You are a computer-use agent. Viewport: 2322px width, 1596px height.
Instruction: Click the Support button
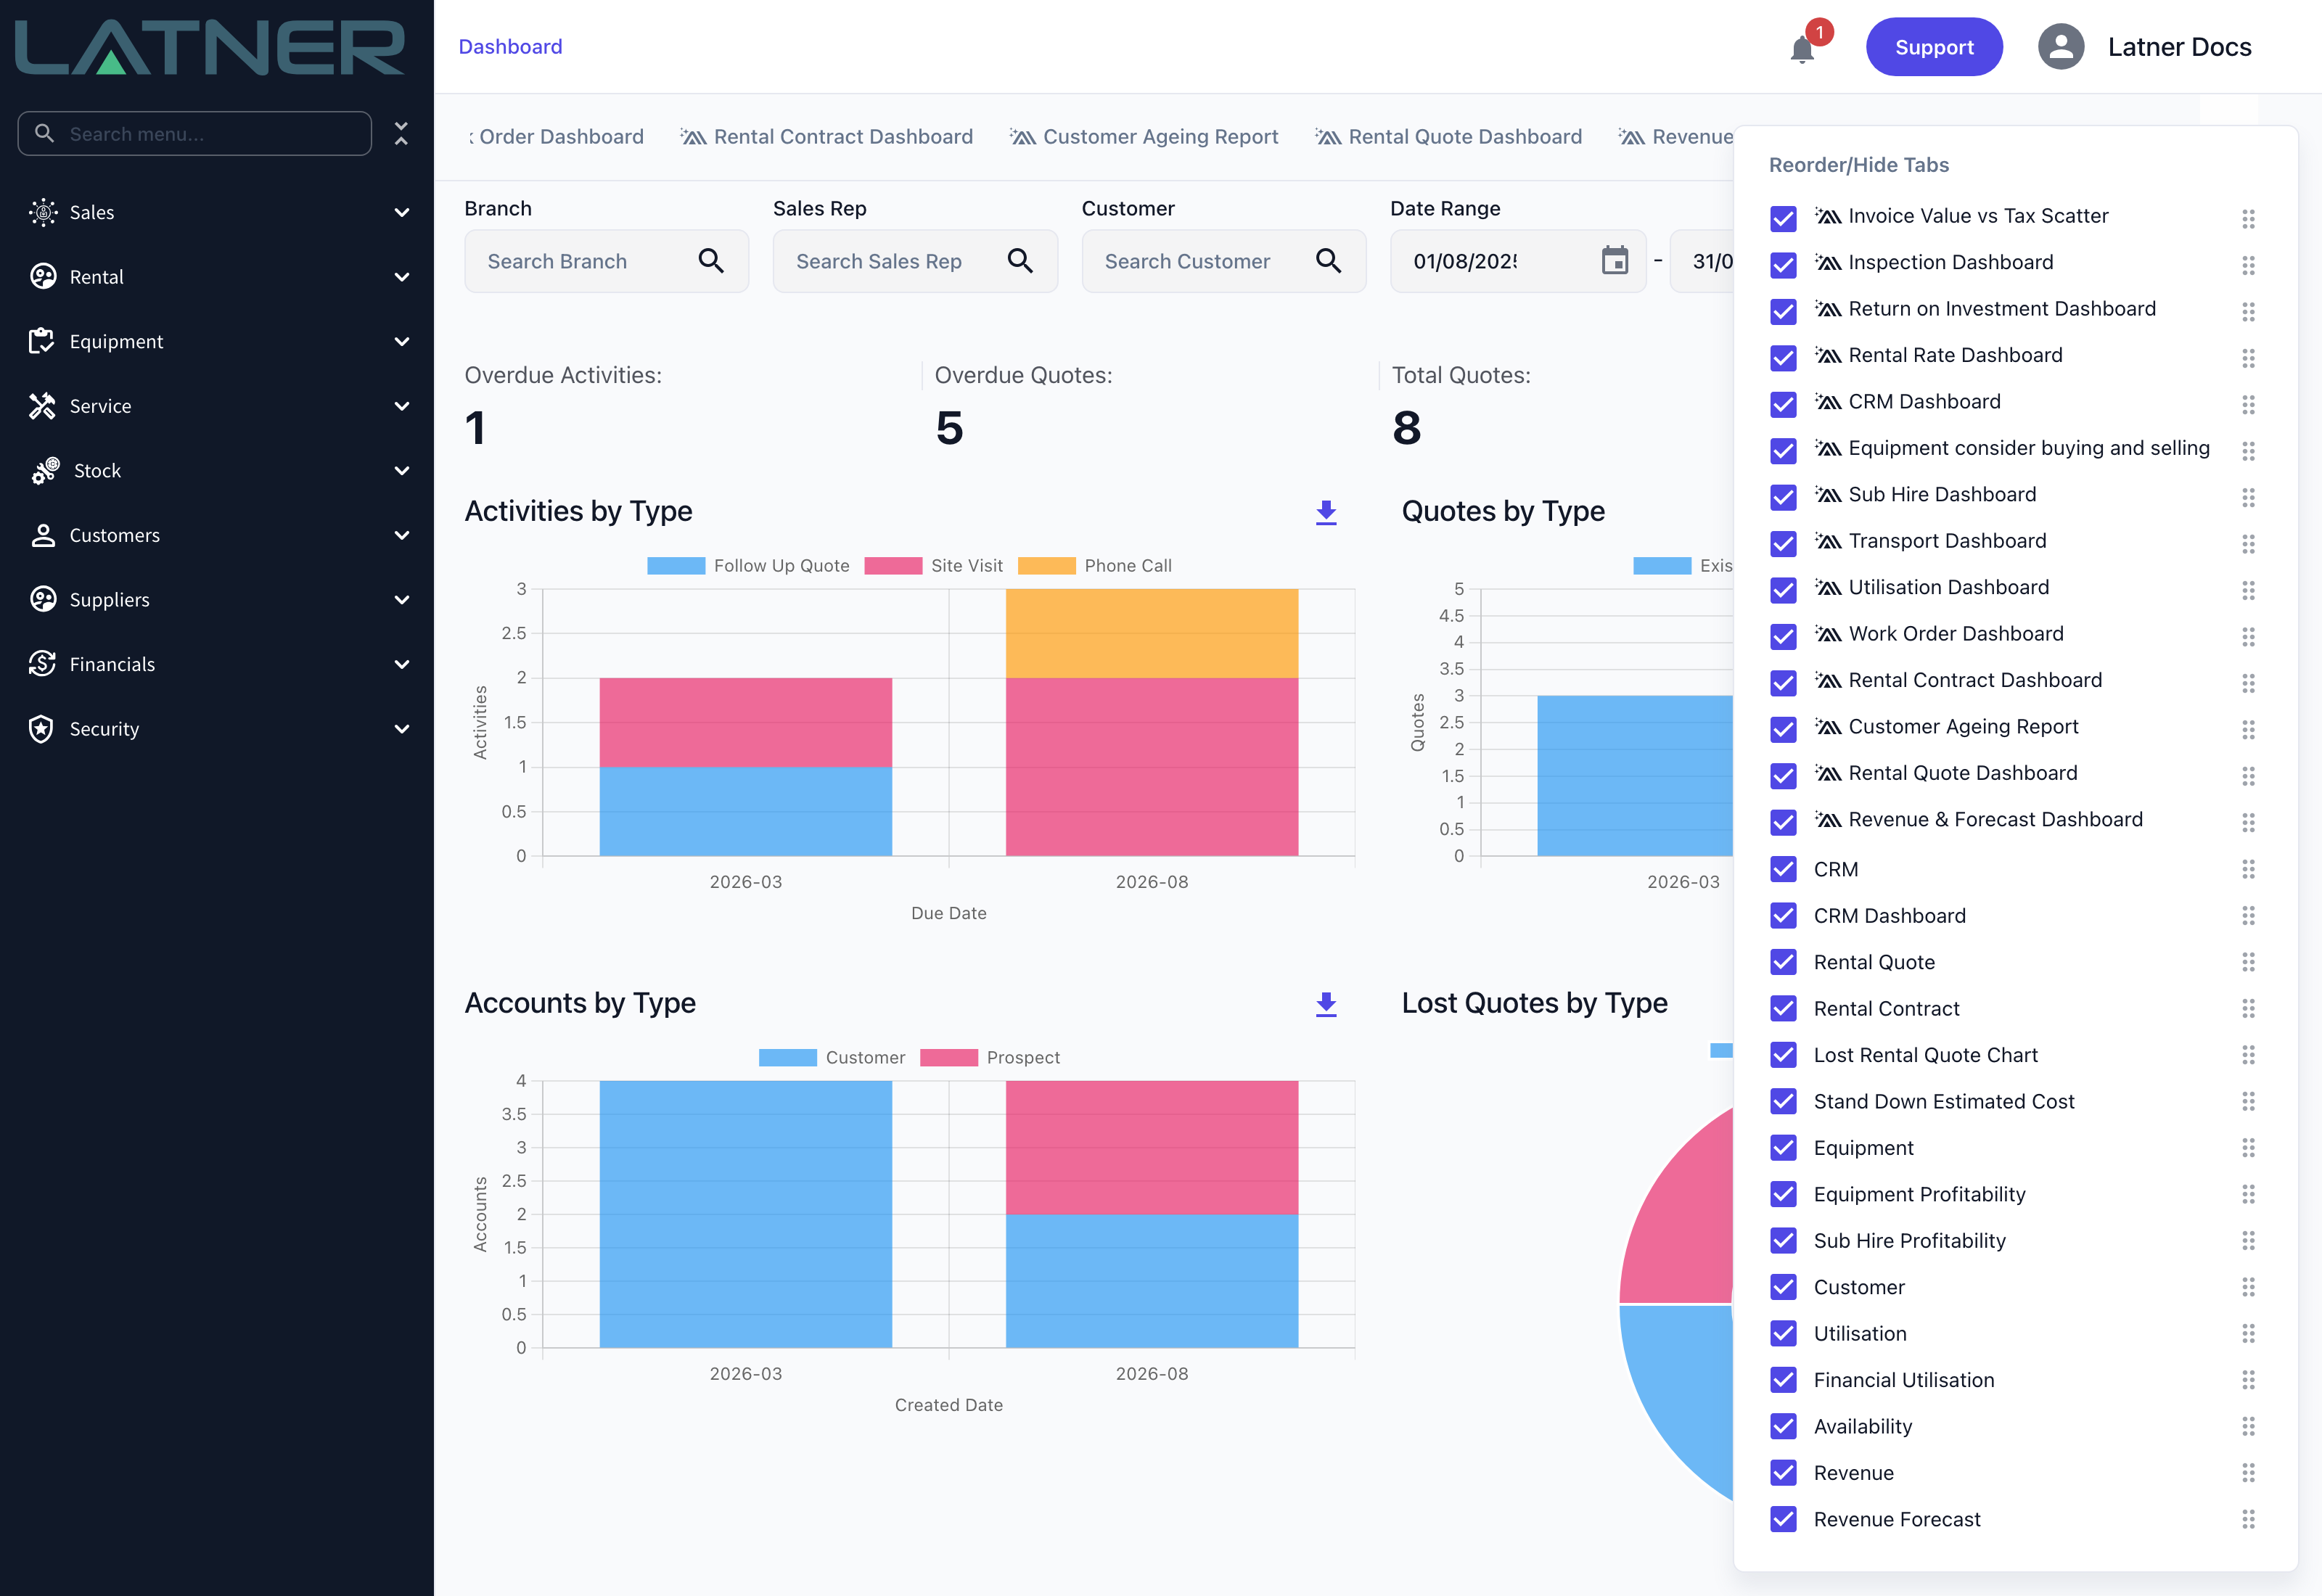(1934, 47)
